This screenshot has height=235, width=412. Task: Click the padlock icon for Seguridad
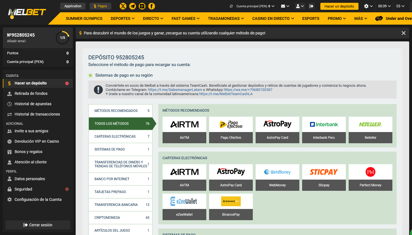click(x=10, y=189)
